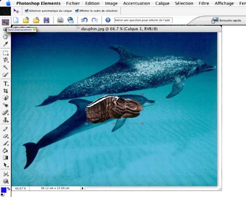
Task: Select the Cookie Cutter tool
Action: pyautogui.click(x=5, y=98)
